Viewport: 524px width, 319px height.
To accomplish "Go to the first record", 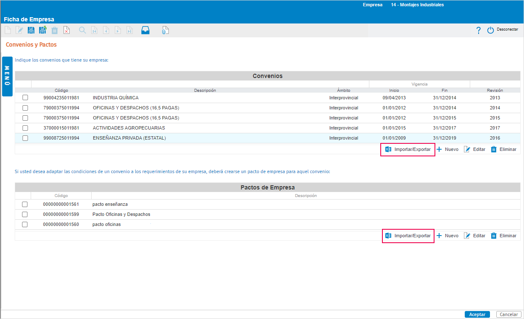I will point(95,30).
